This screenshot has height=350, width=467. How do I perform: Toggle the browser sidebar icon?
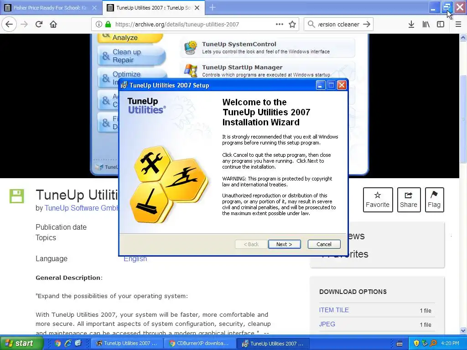point(441,25)
